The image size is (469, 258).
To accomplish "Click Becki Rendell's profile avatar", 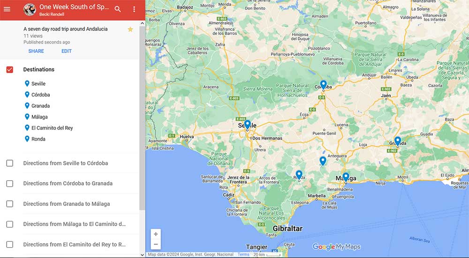I will [30, 10].
